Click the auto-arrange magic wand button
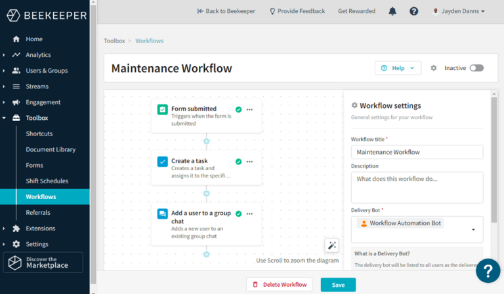This screenshot has width=504, height=294. [331, 246]
